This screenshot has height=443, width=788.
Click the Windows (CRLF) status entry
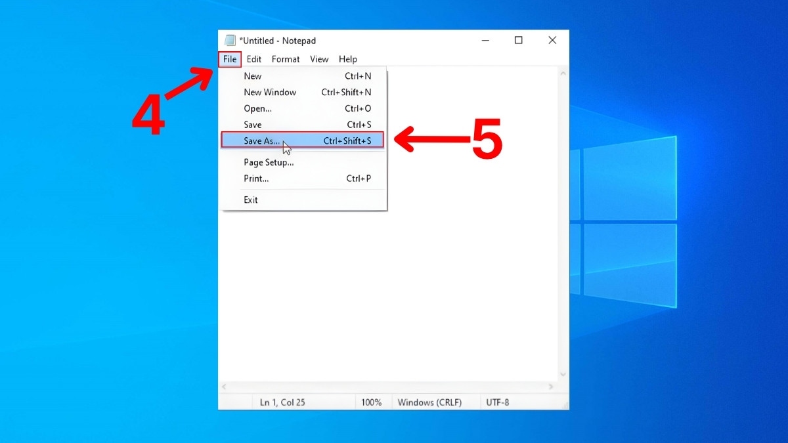point(429,402)
